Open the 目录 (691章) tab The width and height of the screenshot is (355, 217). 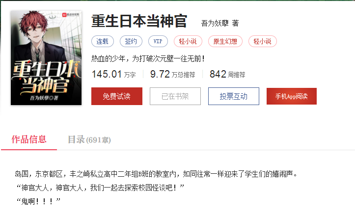pos(89,139)
